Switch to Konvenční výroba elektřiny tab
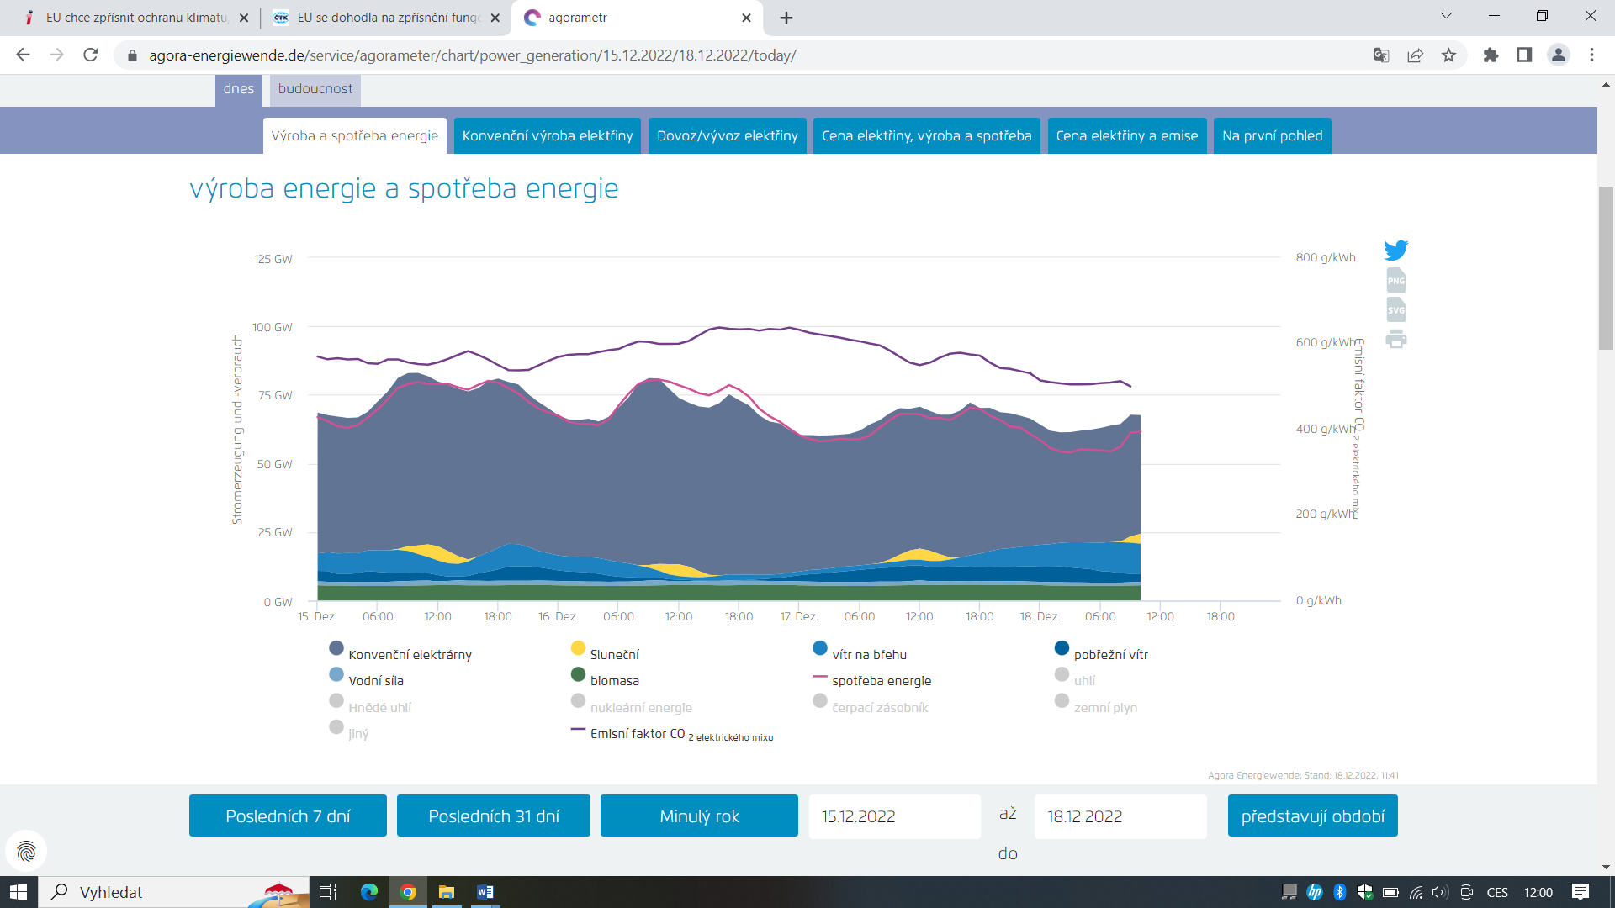The image size is (1615, 908). point(548,136)
